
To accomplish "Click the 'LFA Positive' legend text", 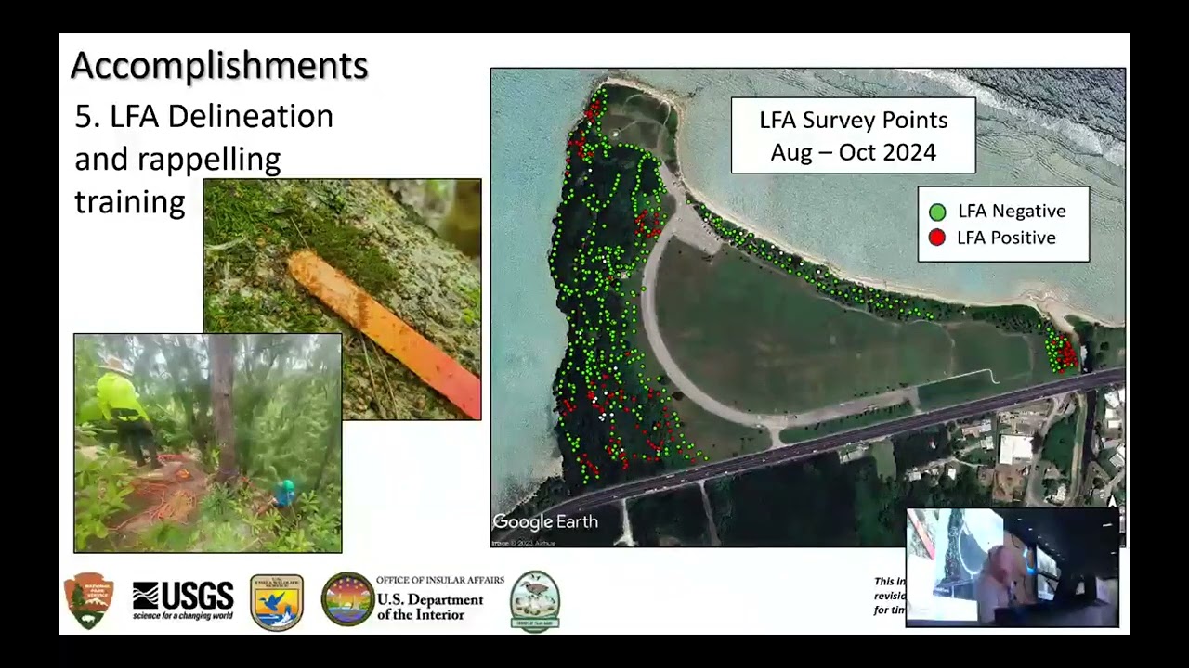I will pyautogui.click(x=1006, y=238).
